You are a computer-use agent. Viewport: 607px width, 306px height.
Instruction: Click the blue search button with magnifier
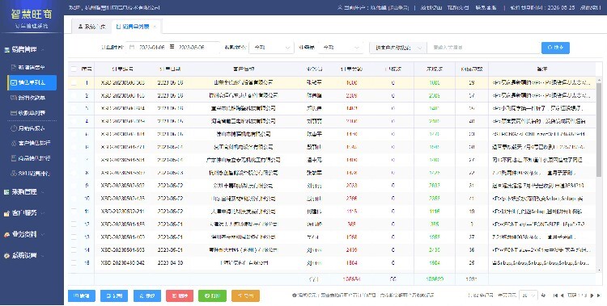point(555,48)
